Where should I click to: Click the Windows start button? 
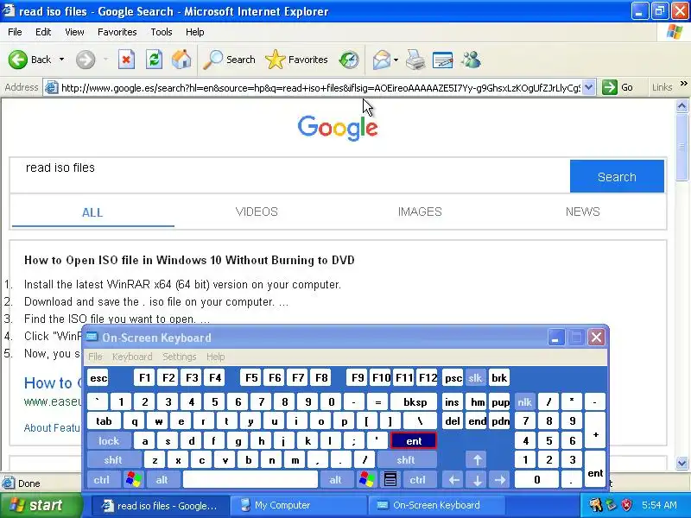pos(41,505)
